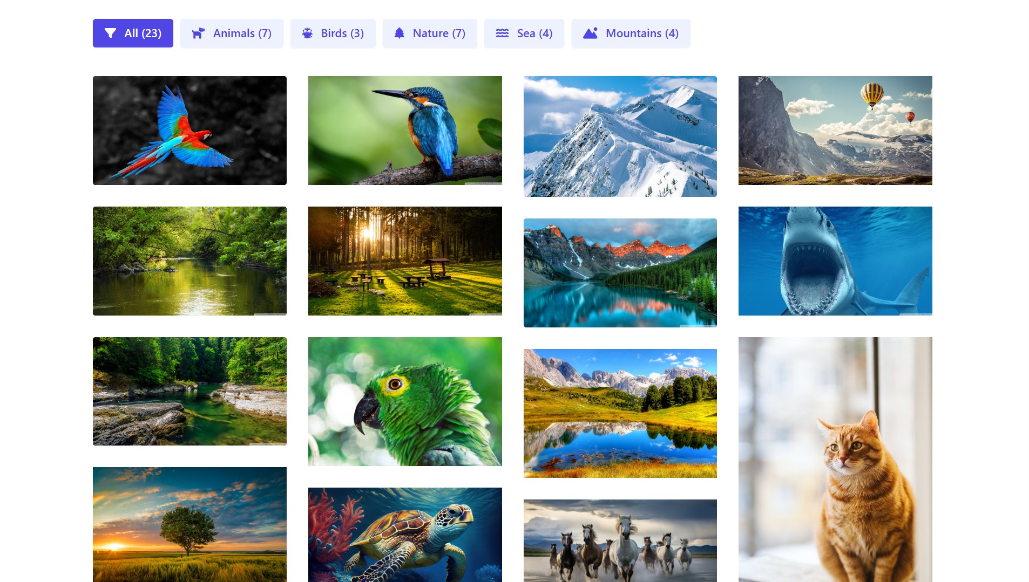Open the orange tabby cat photo
Image resolution: width=1029 pixels, height=582 pixels.
(835, 460)
